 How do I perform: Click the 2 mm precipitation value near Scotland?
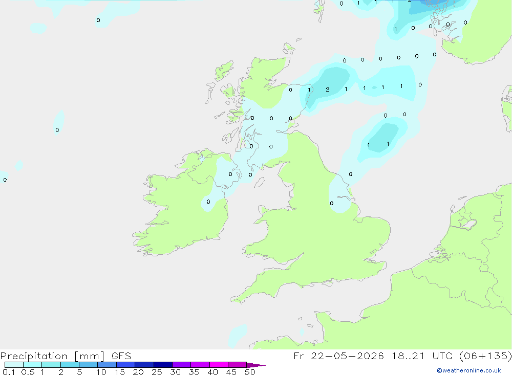tap(328, 90)
